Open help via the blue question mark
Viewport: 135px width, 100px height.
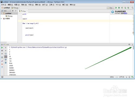2,67
